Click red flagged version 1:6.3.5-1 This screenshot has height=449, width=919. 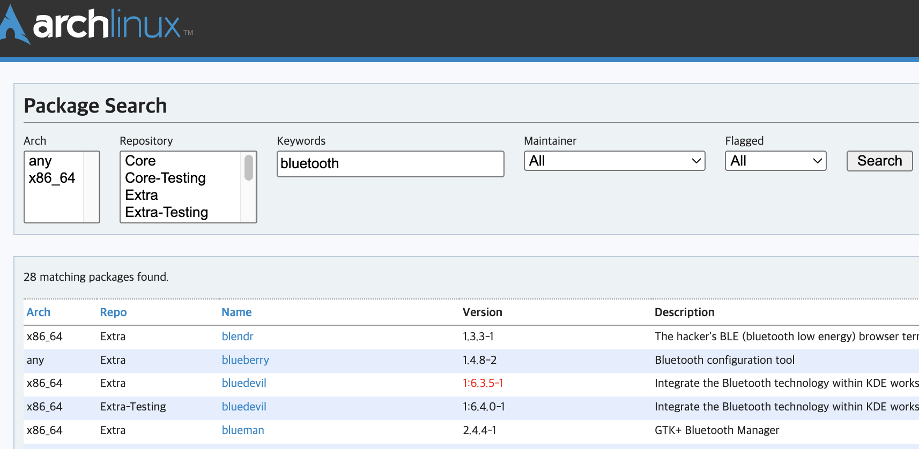point(483,383)
